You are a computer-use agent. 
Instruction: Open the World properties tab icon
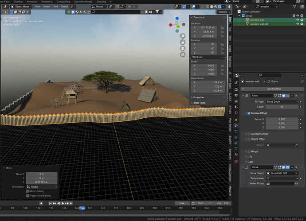236,113
